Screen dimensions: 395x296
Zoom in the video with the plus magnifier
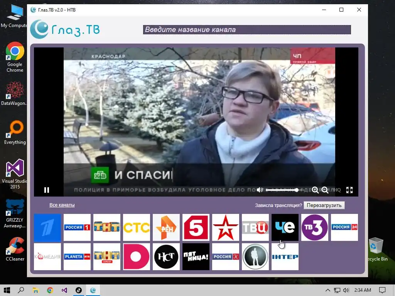(315, 190)
